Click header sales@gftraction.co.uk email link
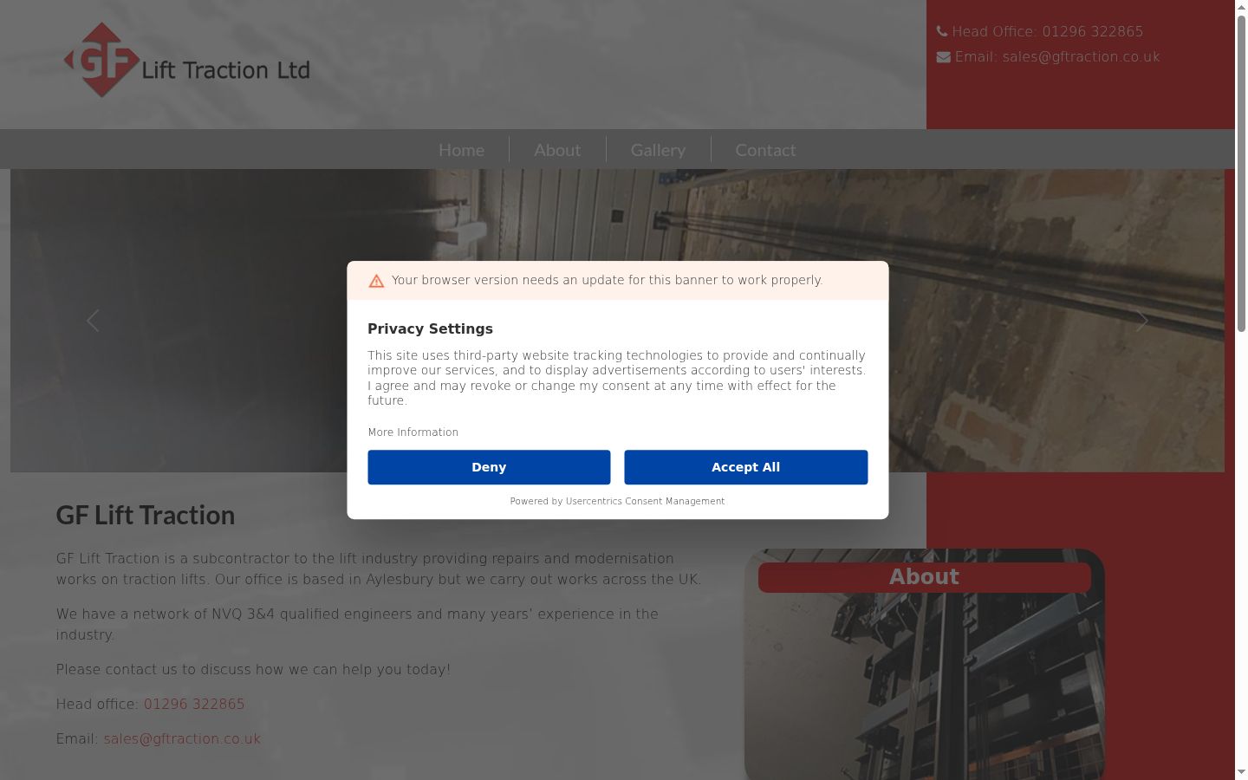 (1081, 57)
